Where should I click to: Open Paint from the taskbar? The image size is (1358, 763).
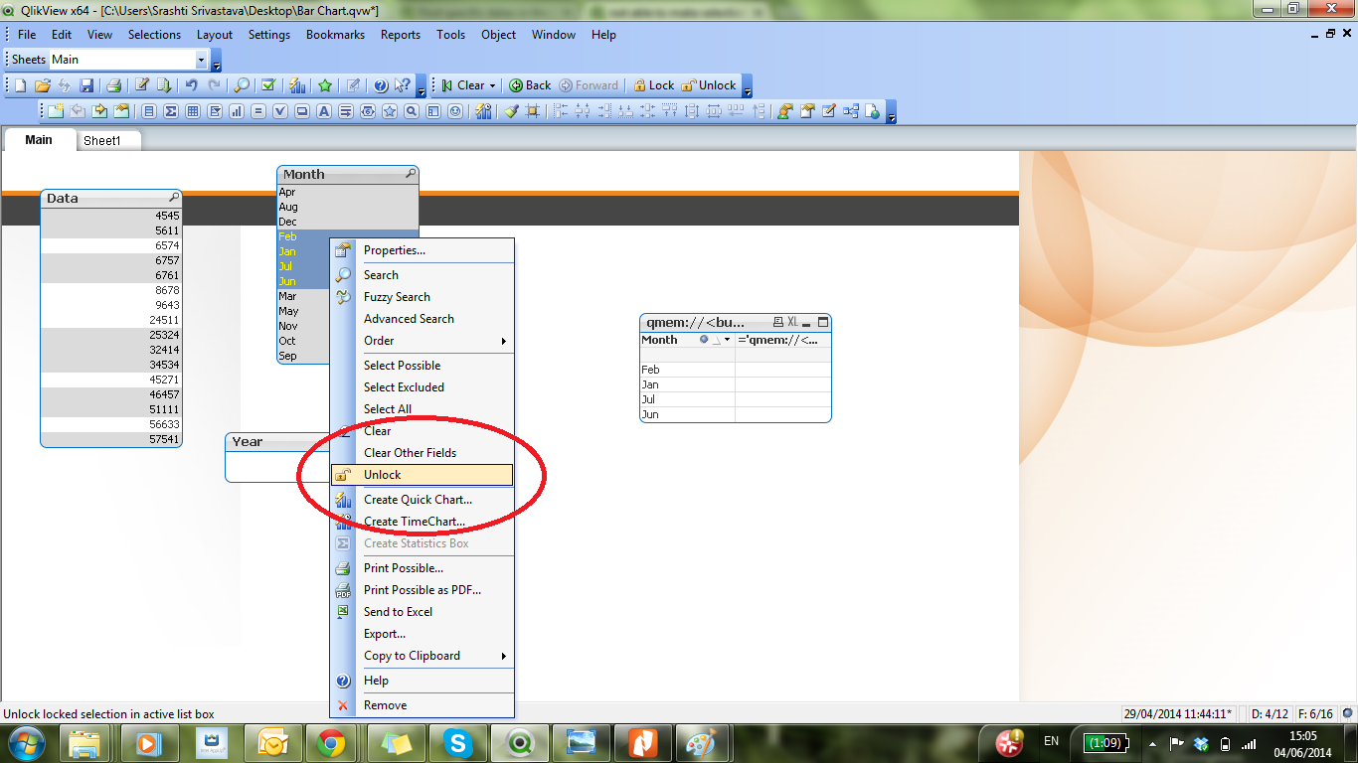pyautogui.click(x=702, y=743)
